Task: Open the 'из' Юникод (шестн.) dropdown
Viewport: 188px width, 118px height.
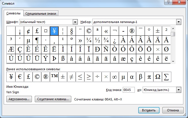Action: (179, 90)
